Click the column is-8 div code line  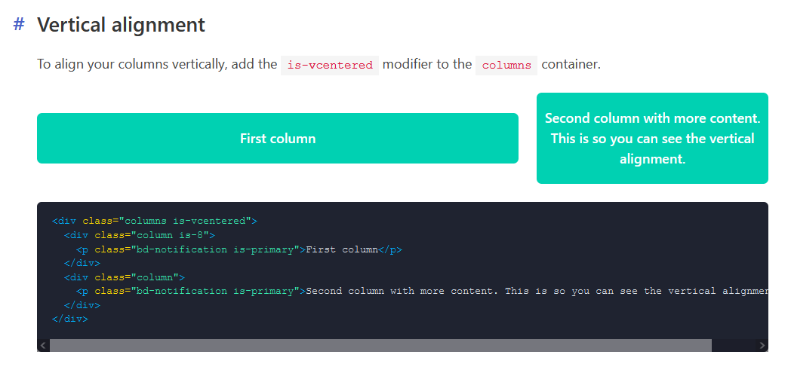pos(140,234)
